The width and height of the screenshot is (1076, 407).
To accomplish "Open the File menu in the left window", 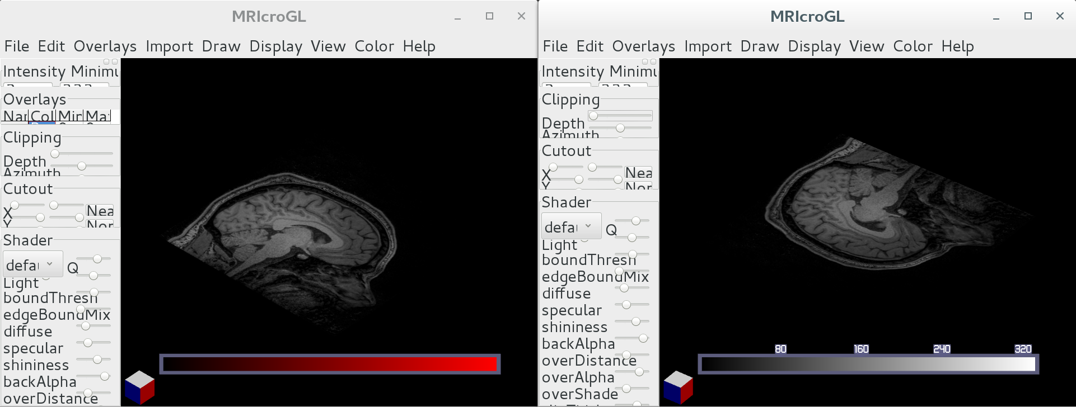I will (17, 46).
